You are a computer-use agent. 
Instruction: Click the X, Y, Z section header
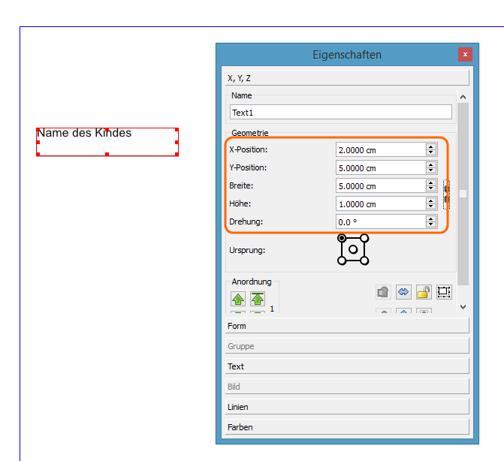(x=347, y=77)
